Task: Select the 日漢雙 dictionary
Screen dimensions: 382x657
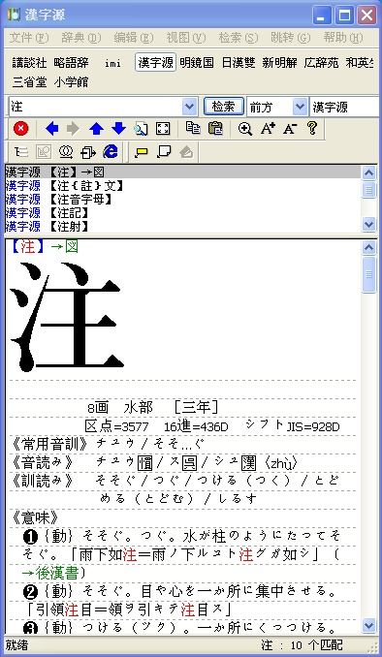Action: [x=239, y=63]
